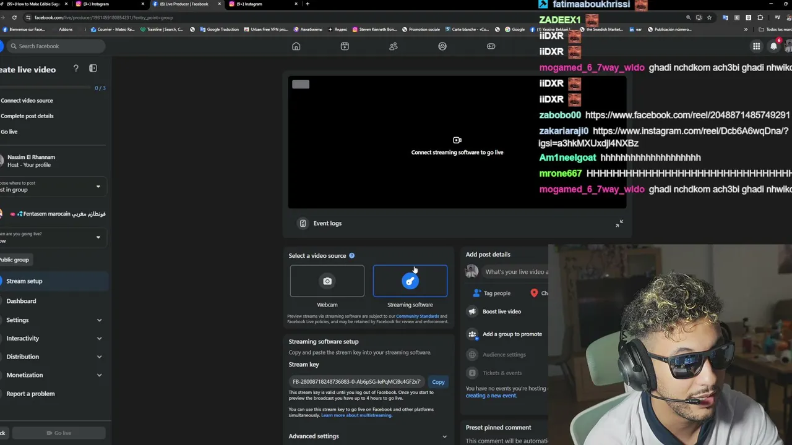Select Streaming software as the video source
Image resolution: width=792 pixels, height=445 pixels.
(x=410, y=281)
